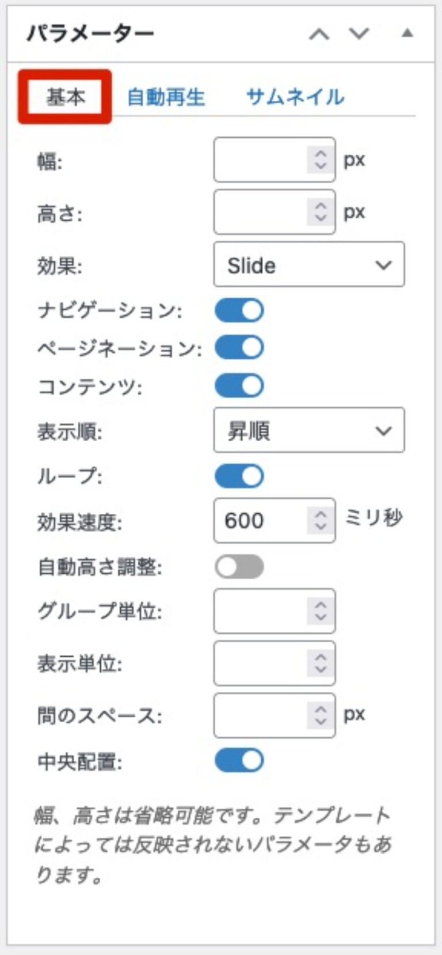Image resolution: width=442 pixels, height=955 pixels.
Task: Open the 表示順 dropdown showing 昇順
Action: (308, 430)
